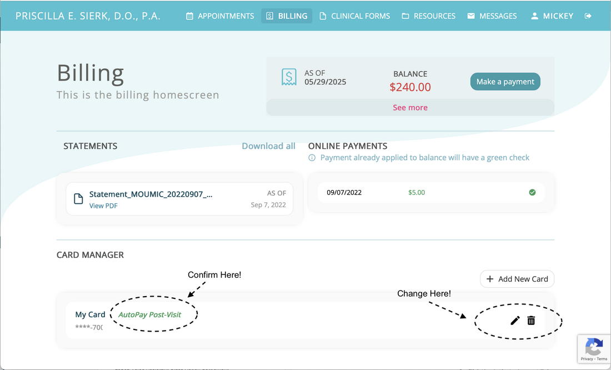Click the green check on the 09/07/2022 payment

[x=532, y=192]
